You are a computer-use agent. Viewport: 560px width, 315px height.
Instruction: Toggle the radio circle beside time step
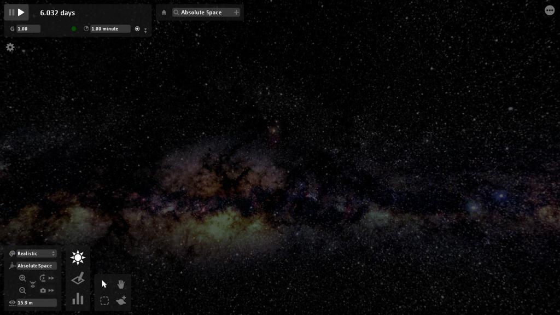137,29
